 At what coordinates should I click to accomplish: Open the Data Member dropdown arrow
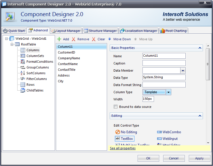(x=183, y=70)
